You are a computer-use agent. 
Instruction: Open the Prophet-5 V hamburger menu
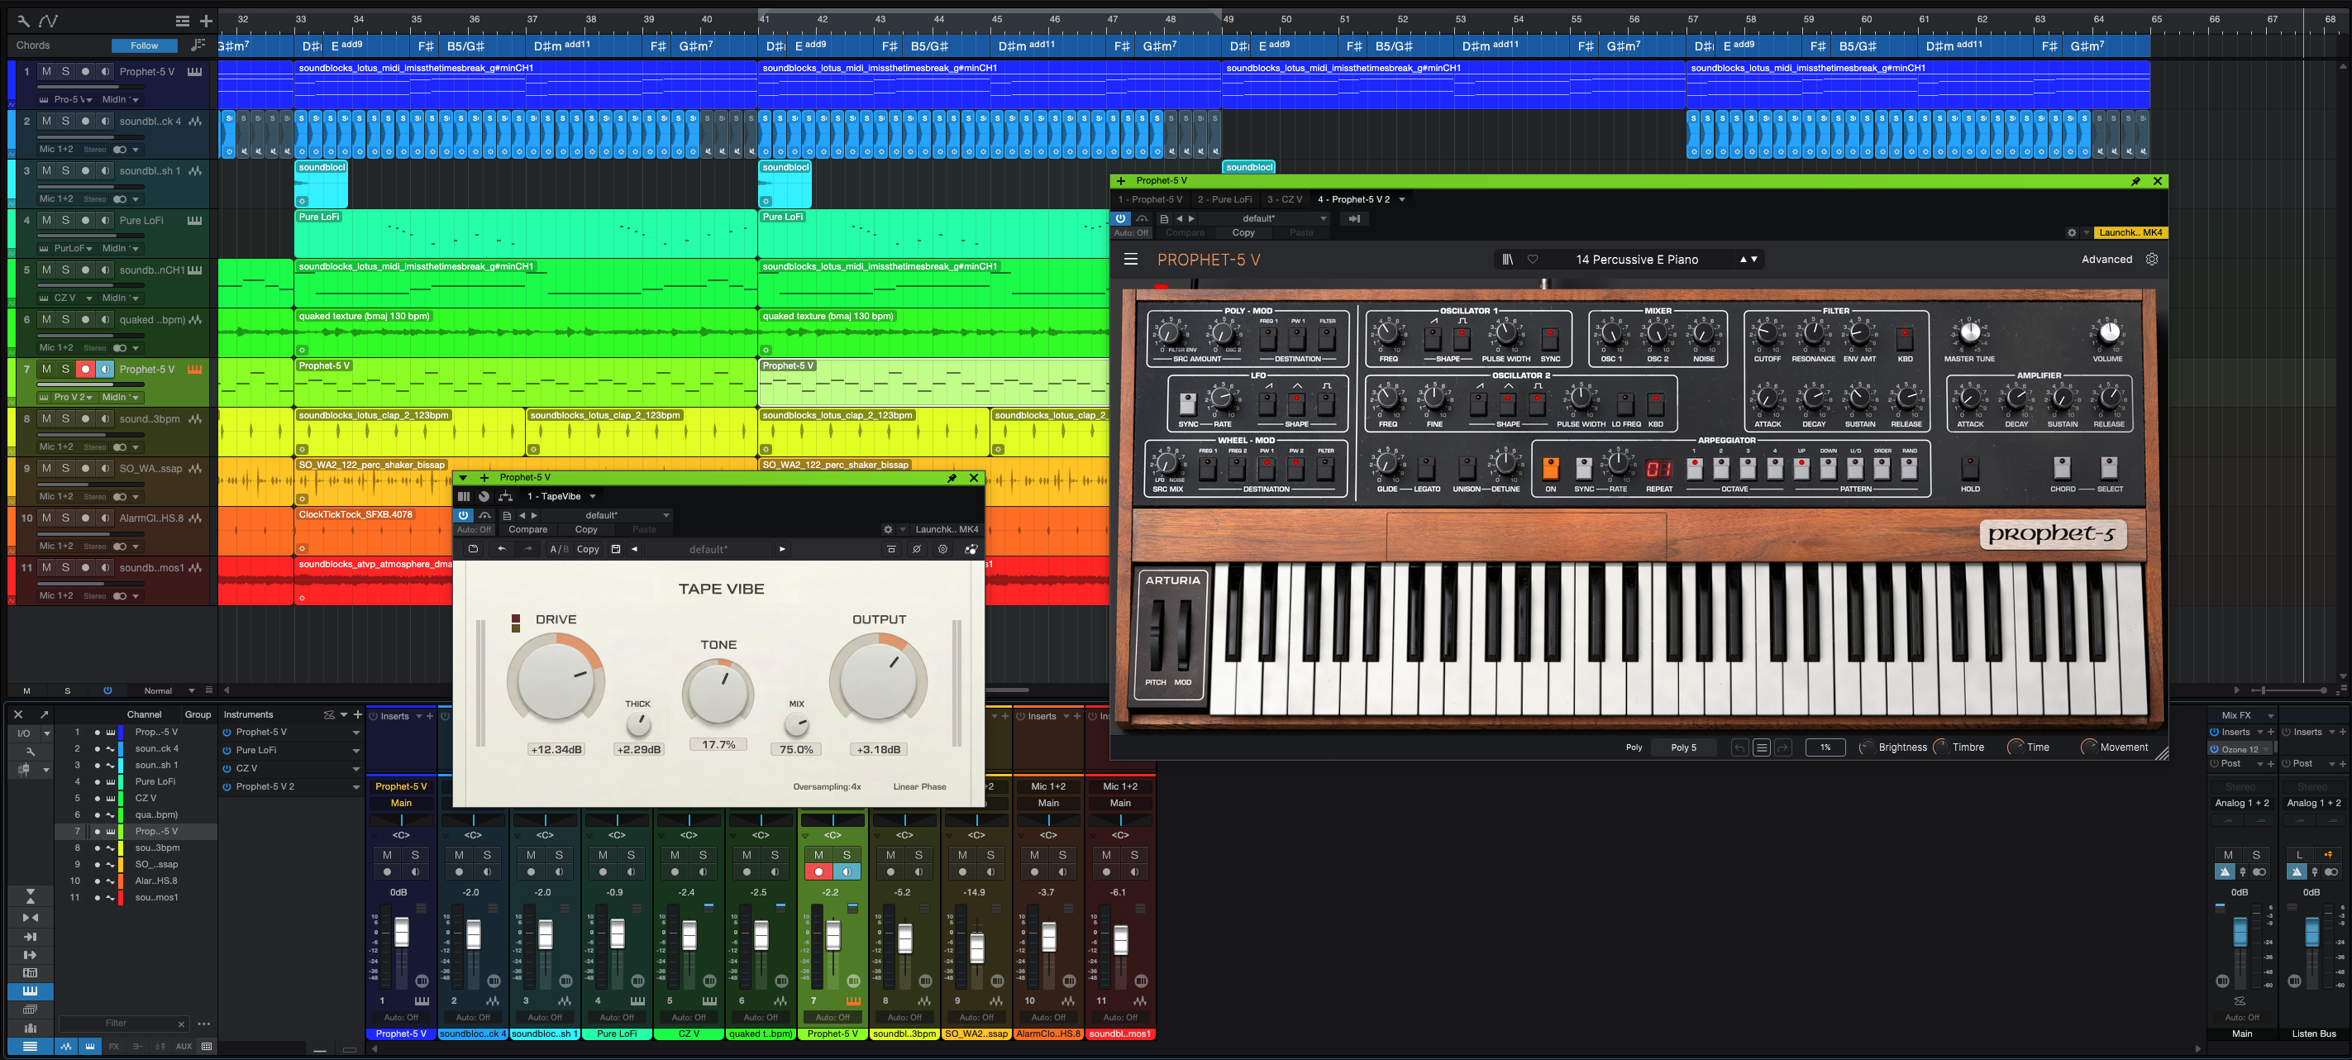(x=1130, y=260)
